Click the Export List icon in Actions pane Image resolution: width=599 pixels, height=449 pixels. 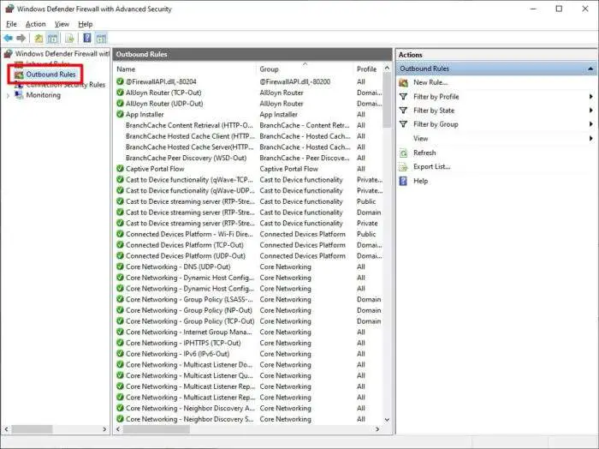[403, 167]
